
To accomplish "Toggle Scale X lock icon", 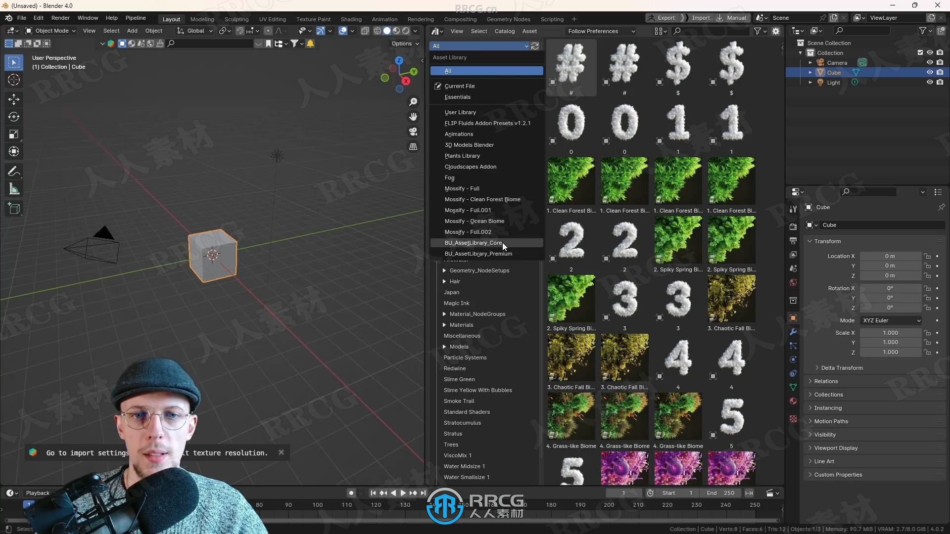I will click(x=928, y=333).
